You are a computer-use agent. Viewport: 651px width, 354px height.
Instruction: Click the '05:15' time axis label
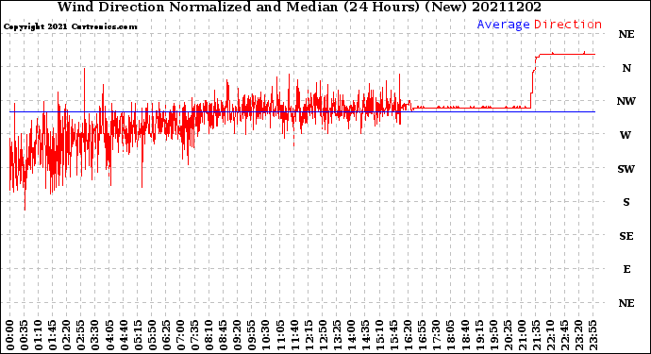pos(138,335)
